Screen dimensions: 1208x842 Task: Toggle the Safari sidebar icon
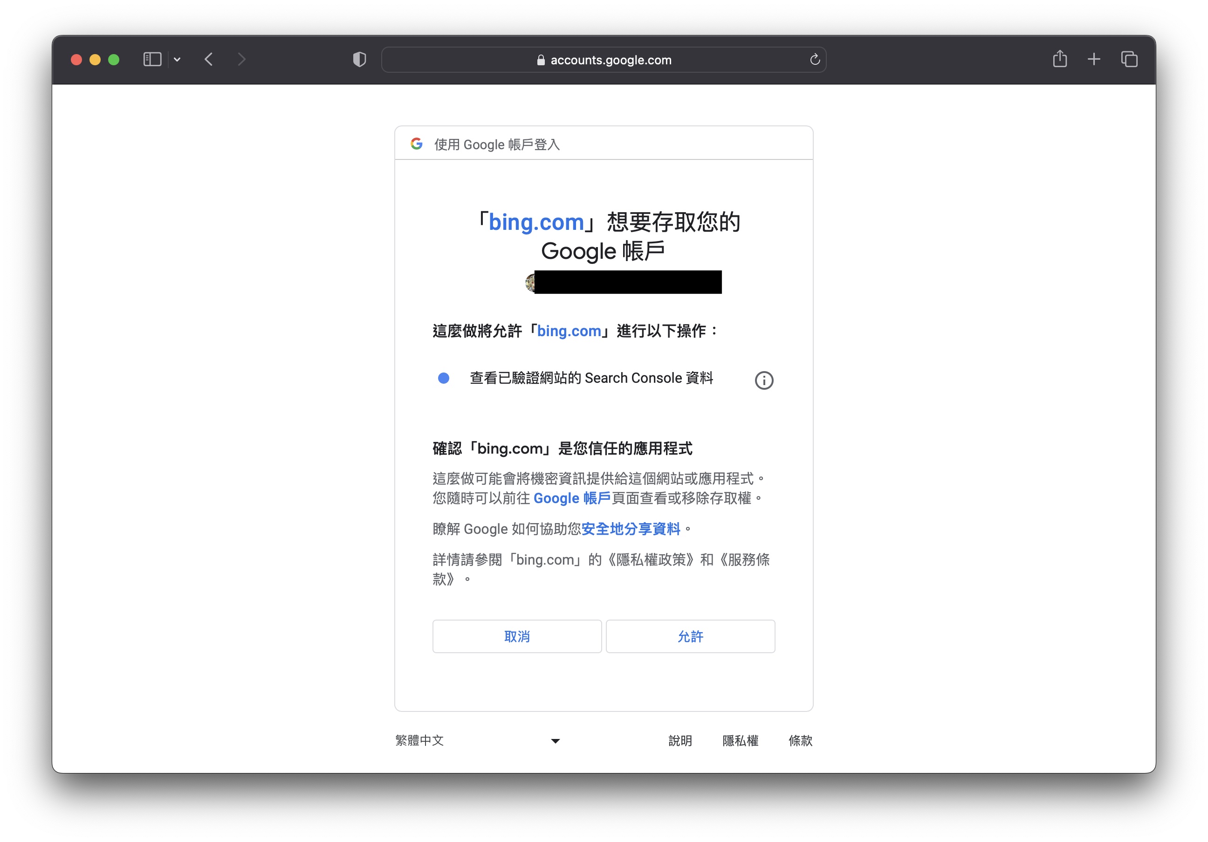pos(152,60)
